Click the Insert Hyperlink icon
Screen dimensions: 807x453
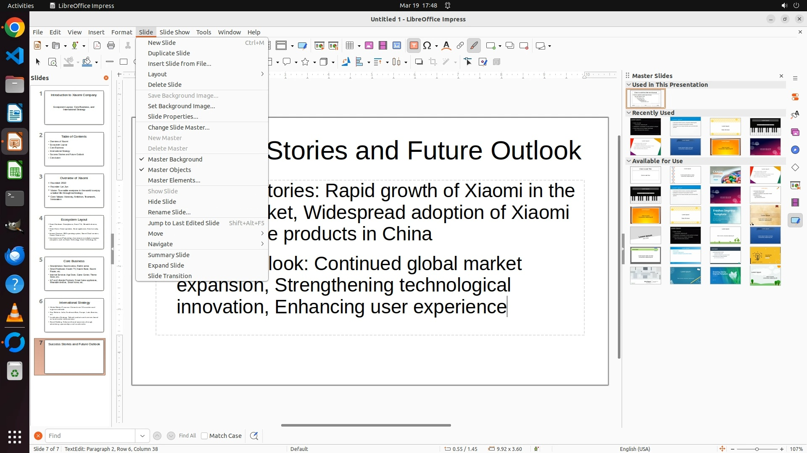tap(460, 46)
